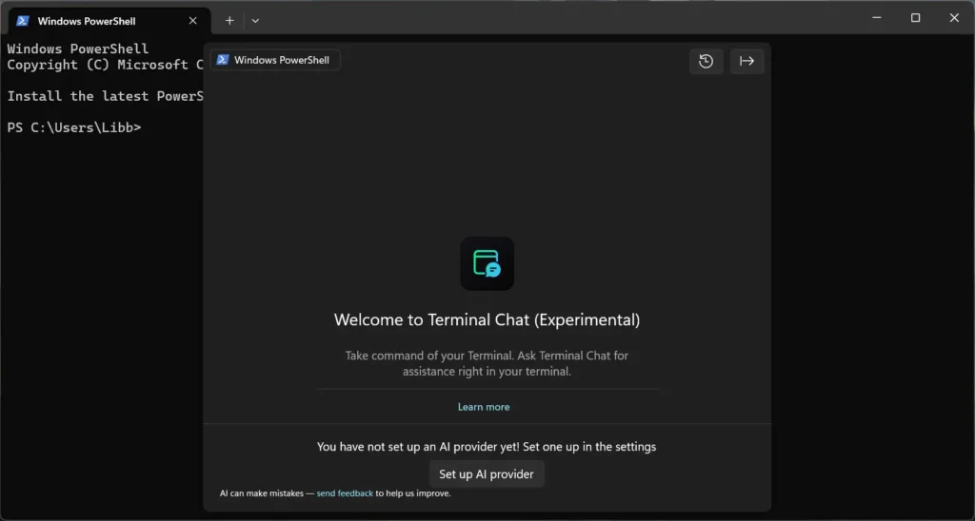Open the chat history clock icon
This screenshot has height=521, width=975.
click(x=706, y=61)
